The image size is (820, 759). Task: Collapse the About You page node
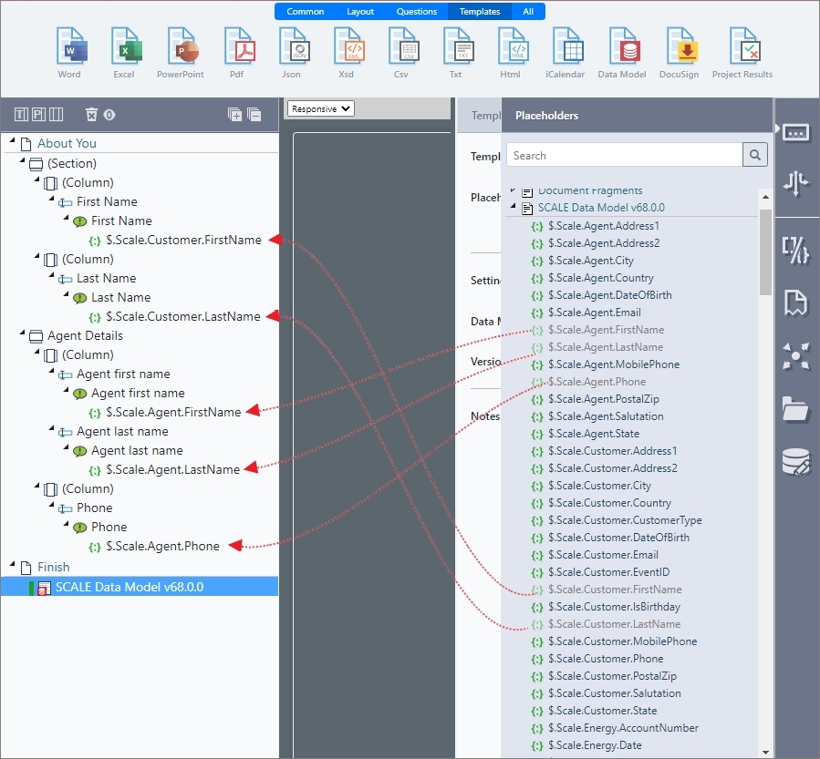click(x=12, y=142)
